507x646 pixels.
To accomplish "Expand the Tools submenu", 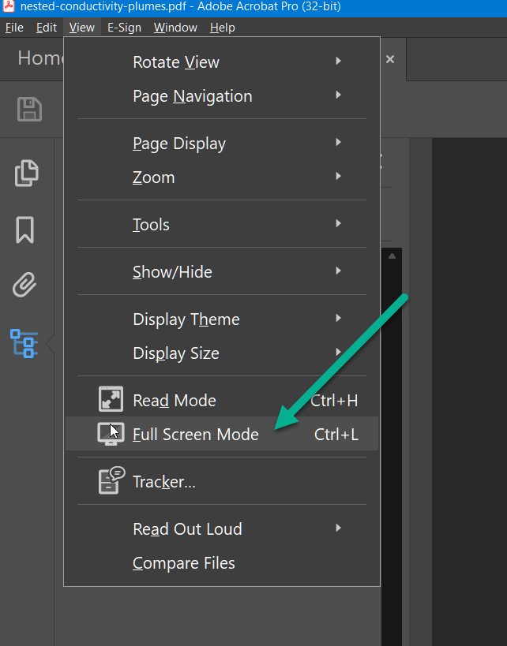I will [222, 225].
